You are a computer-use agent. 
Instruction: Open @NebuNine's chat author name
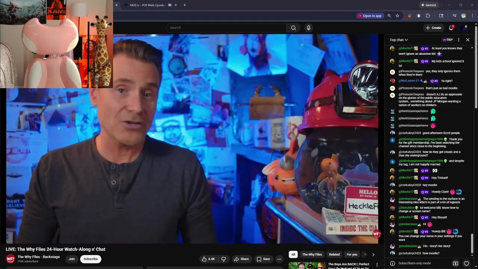pyautogui.click(x=406, y=208)
